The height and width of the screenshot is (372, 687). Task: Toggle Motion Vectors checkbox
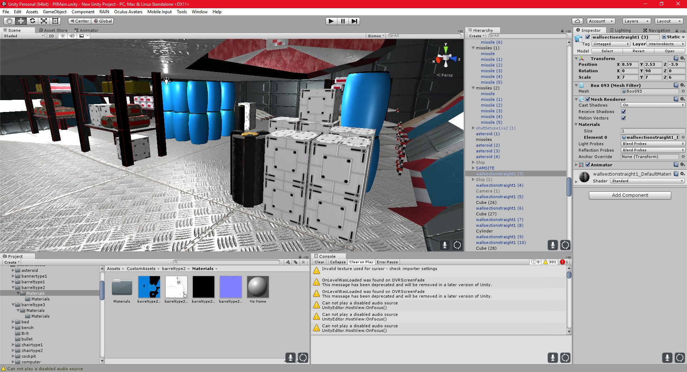(x=623, y=118)
